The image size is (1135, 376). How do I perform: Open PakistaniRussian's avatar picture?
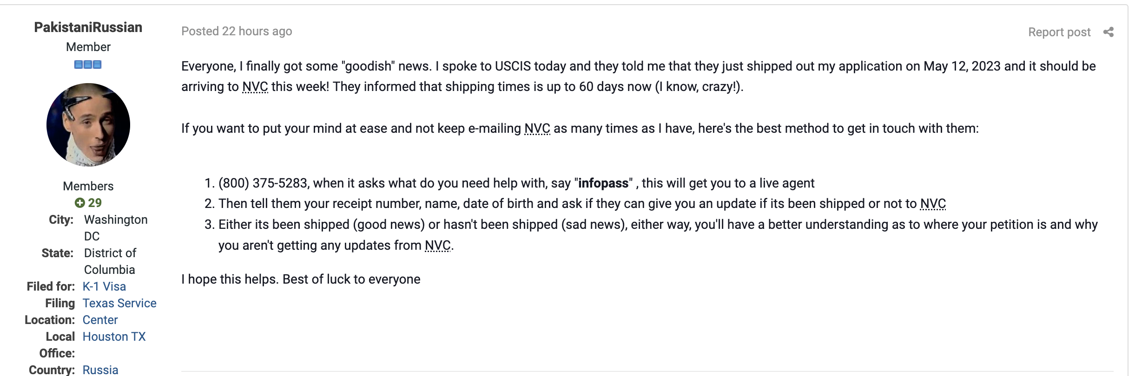(88, 125)
